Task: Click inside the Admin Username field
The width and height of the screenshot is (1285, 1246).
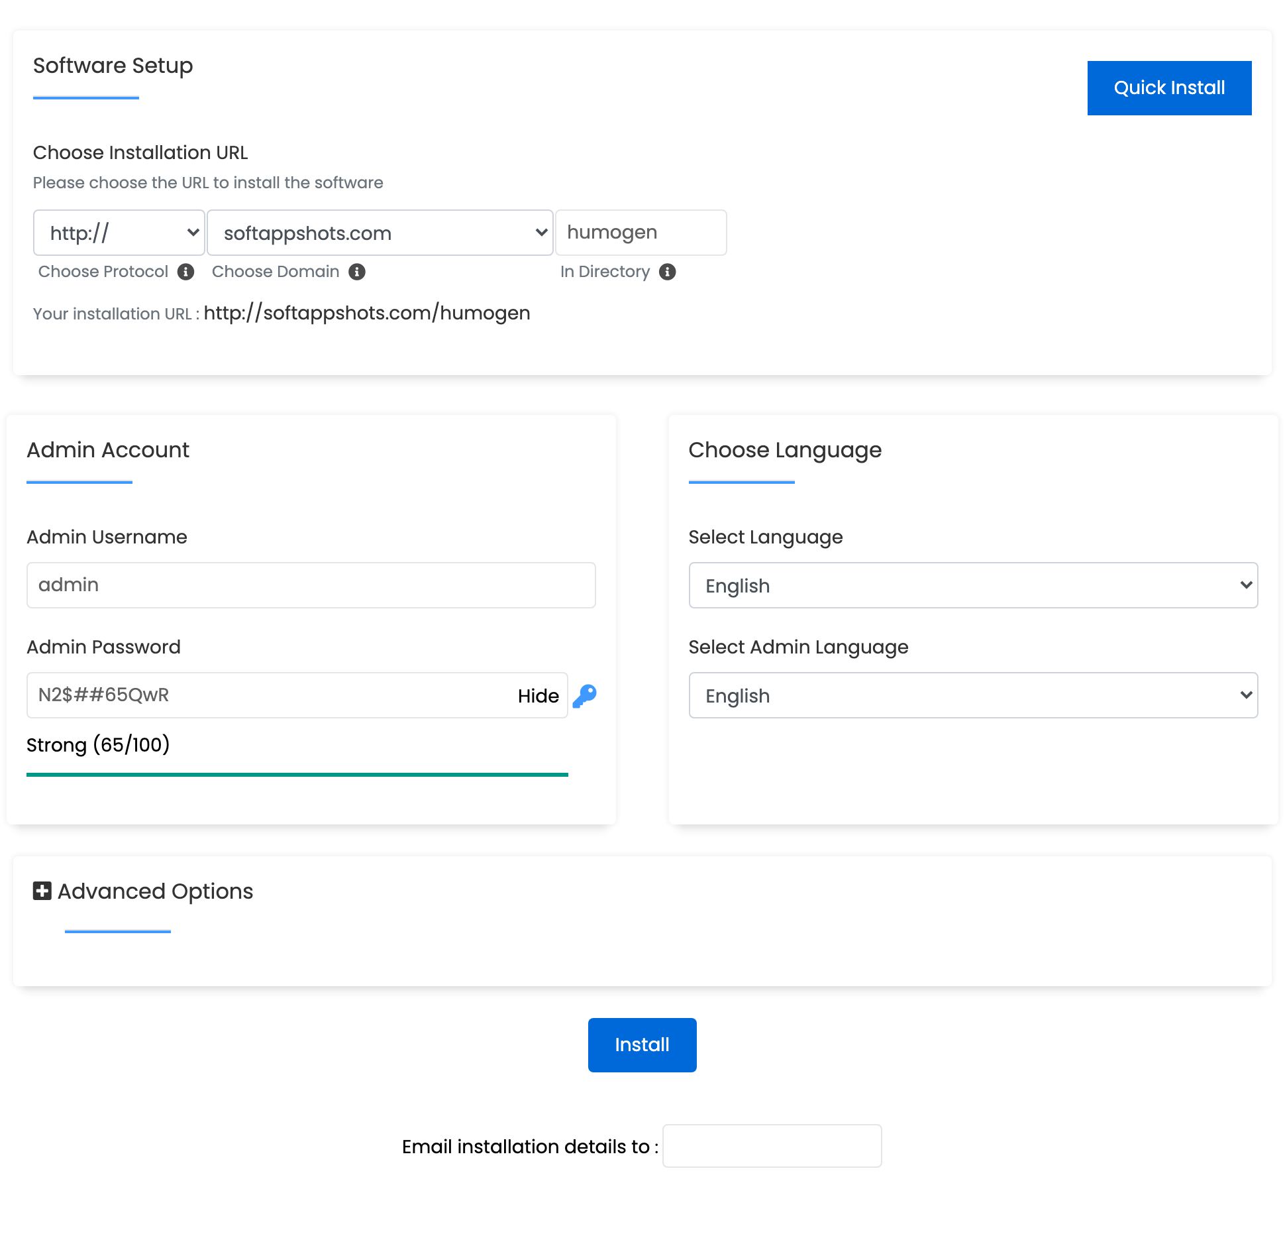Action: coord(310,585)
